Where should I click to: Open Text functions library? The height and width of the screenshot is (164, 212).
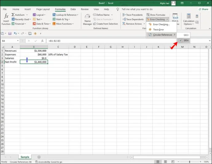(37, 19)
